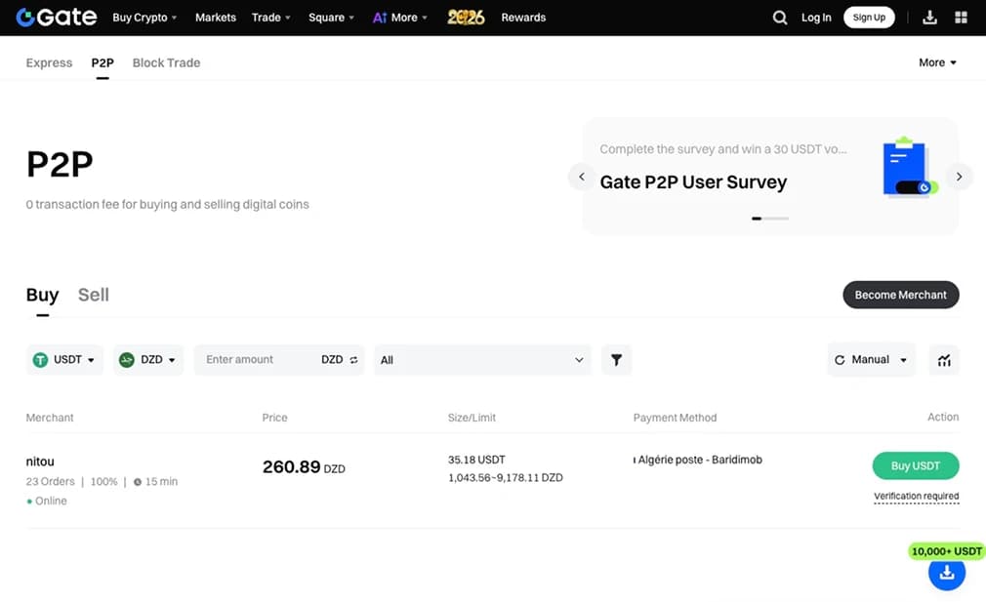986x602 pixels.
Task: Click the Online status text
Action: point(51,501)
